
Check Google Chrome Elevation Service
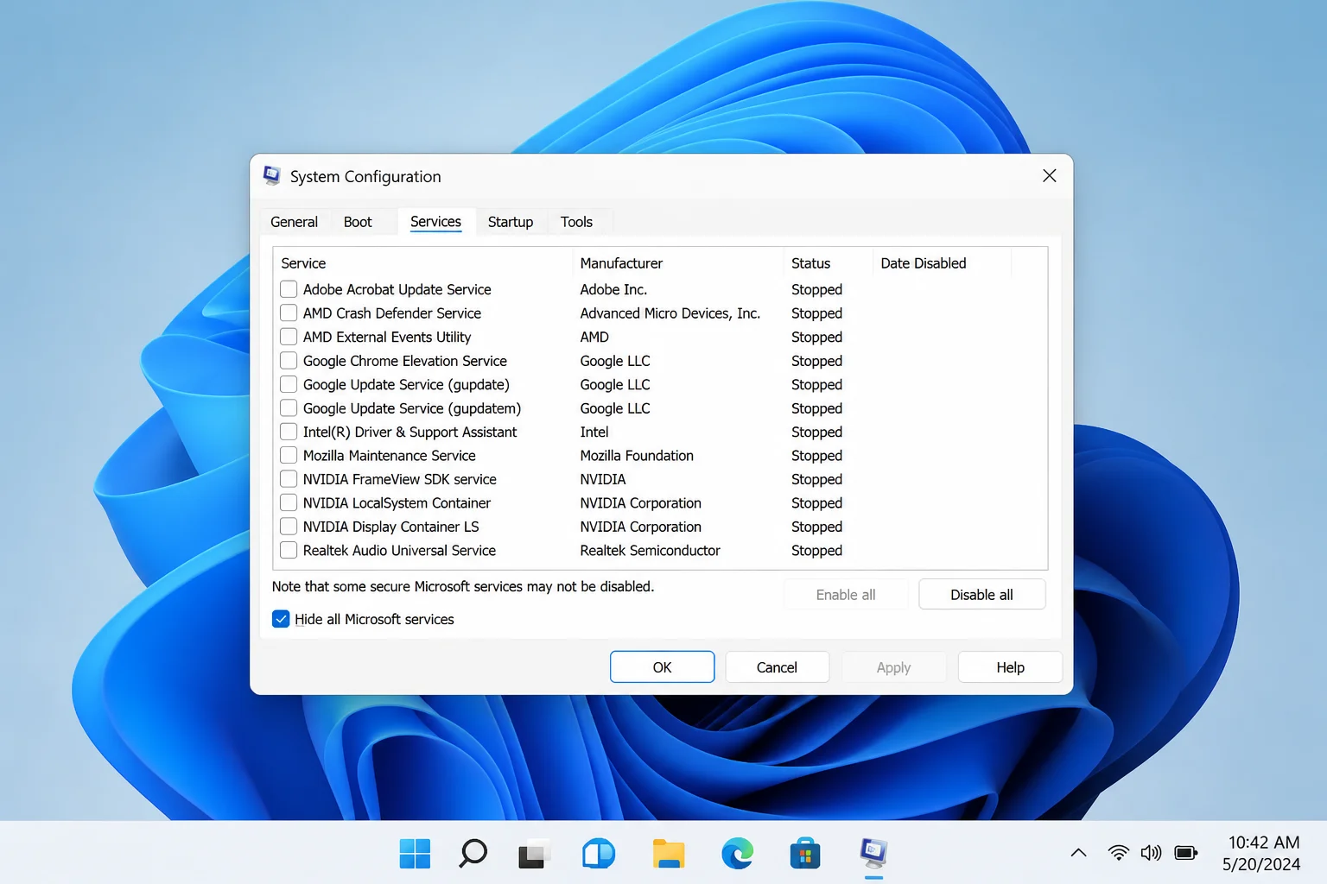289,360
